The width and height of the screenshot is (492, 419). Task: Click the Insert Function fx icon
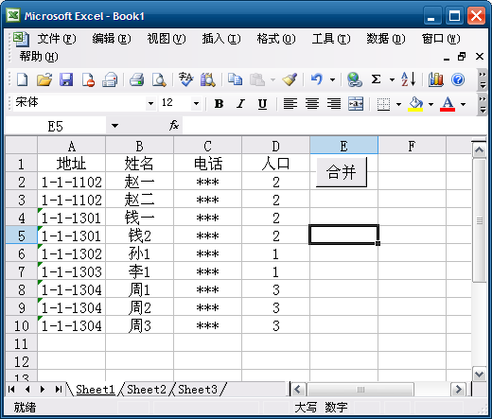174,125
